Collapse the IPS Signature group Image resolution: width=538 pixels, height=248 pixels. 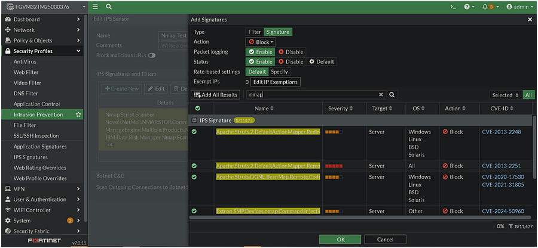point(194,120)
